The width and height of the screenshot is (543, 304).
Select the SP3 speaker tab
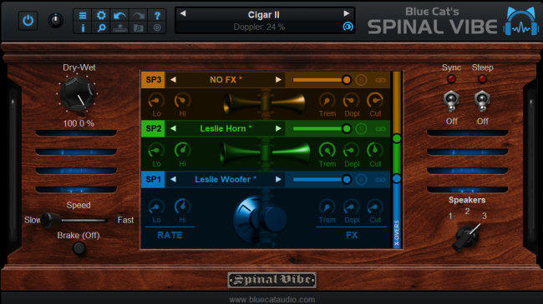coord(153,80)
